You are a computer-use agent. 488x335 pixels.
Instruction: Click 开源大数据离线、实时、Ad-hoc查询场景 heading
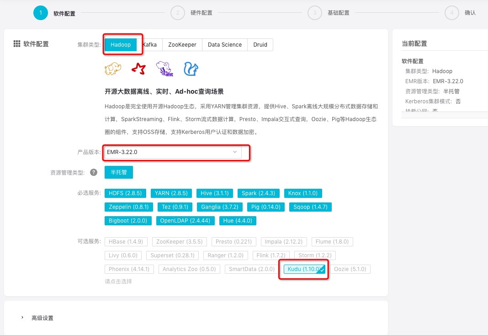[164, 91]
